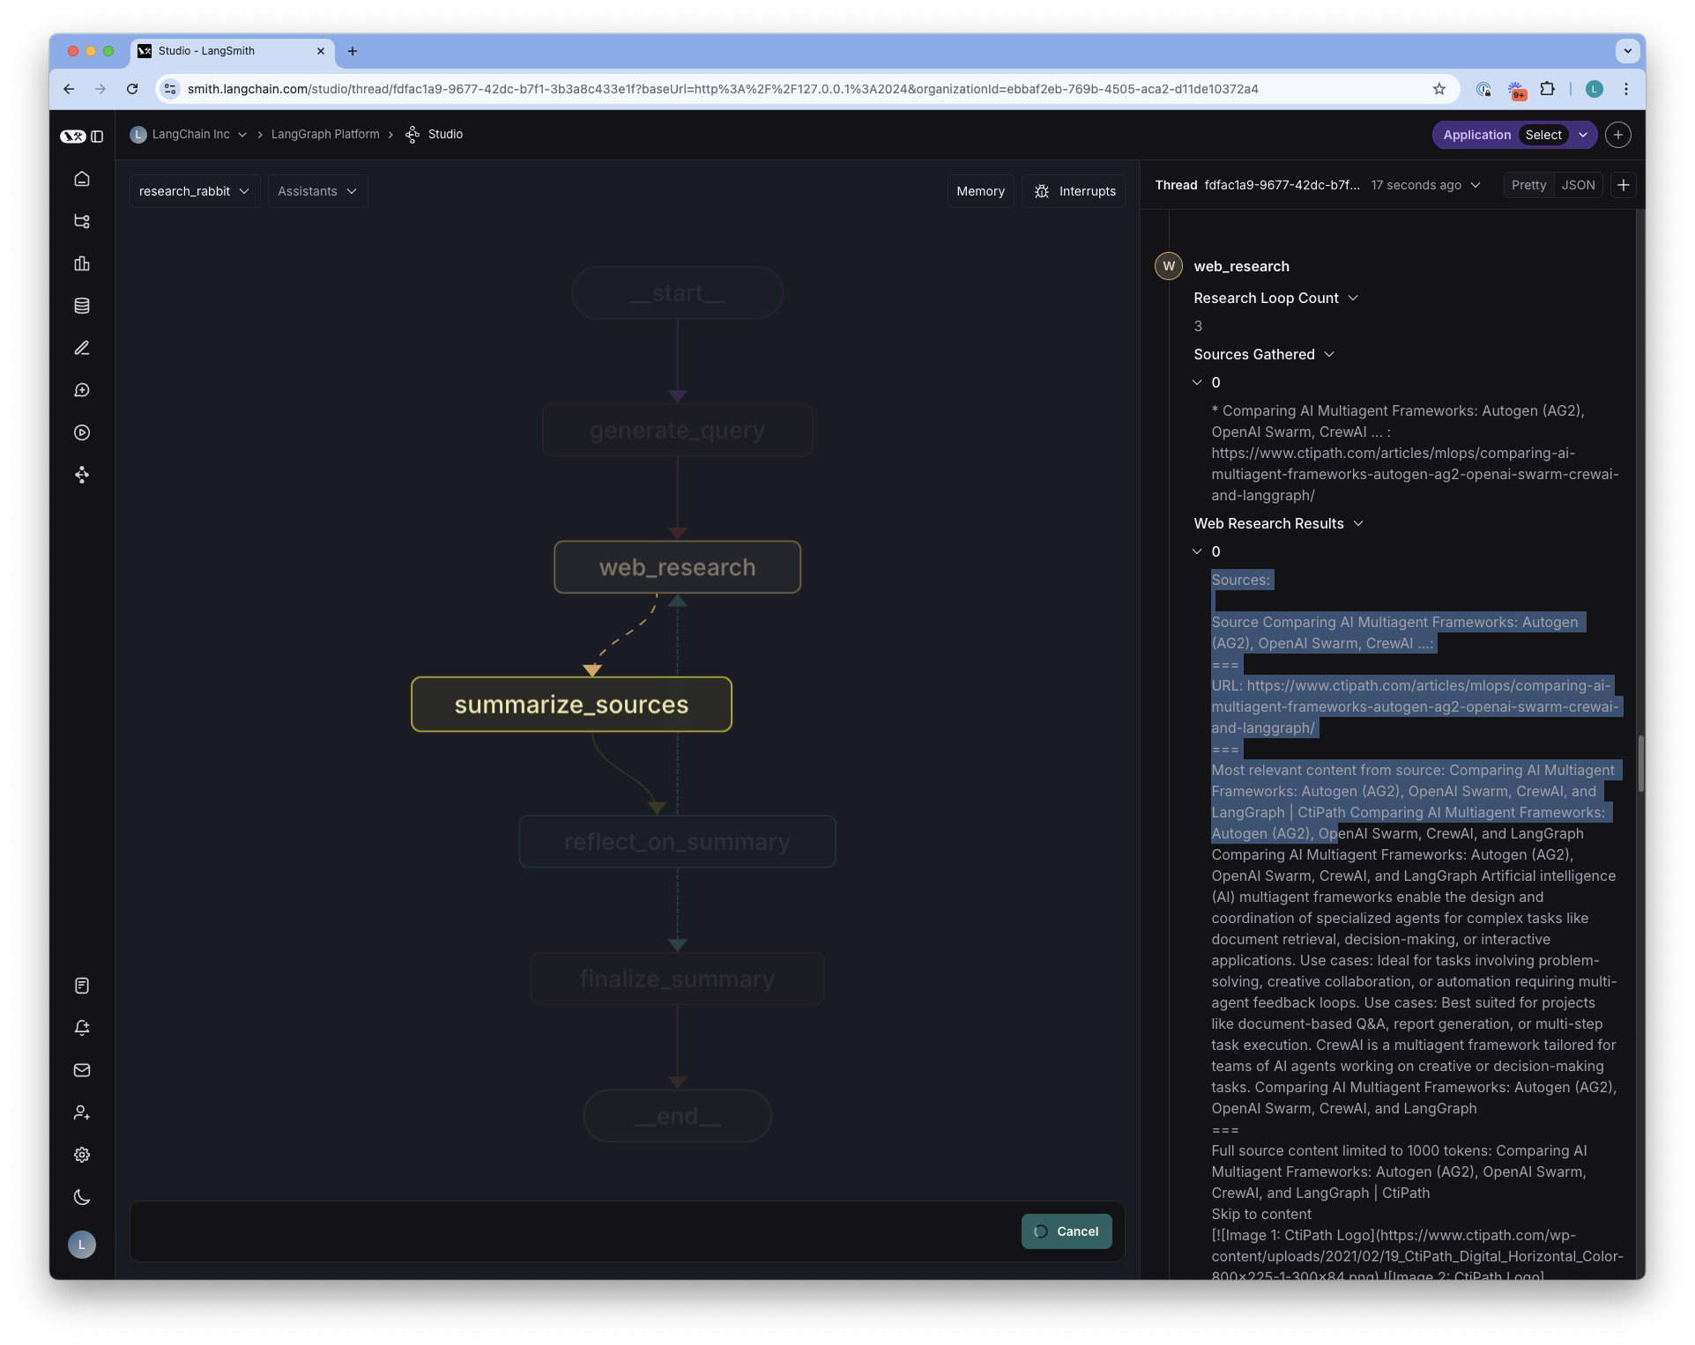Open the Home sidebar icon
This screenshot has width=1695, height=1345.
(x=82, y=179)
